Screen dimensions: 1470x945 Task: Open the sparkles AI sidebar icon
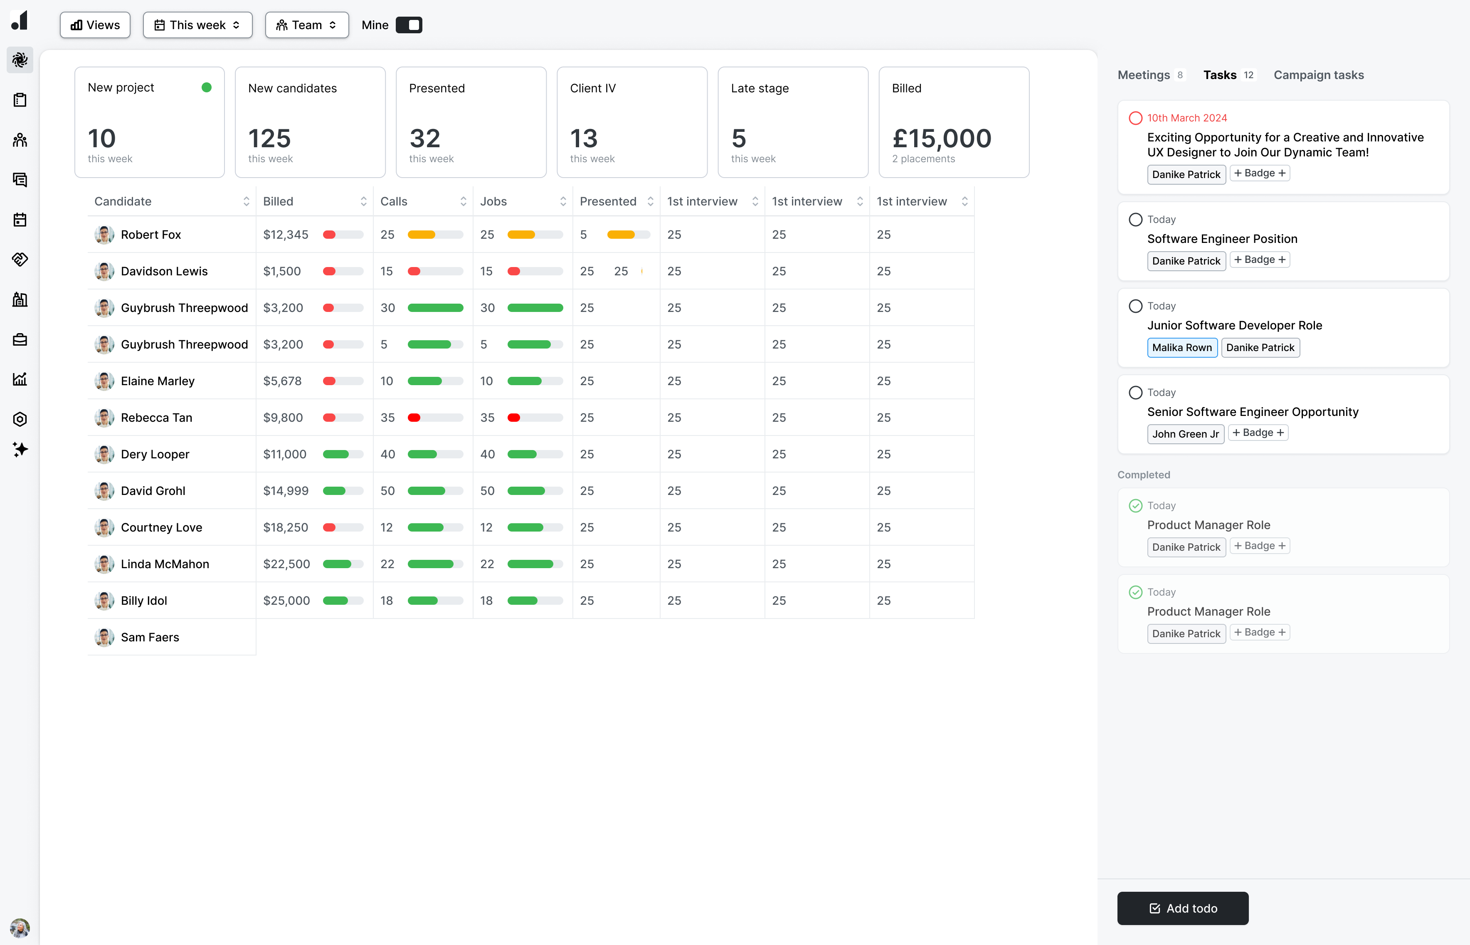[x=20, y=450]
